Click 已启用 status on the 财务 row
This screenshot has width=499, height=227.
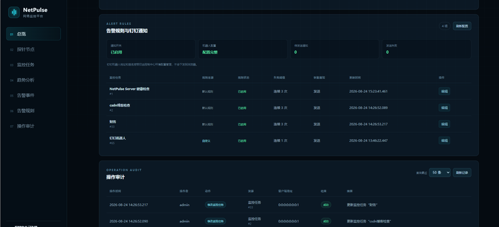[242, 124]
